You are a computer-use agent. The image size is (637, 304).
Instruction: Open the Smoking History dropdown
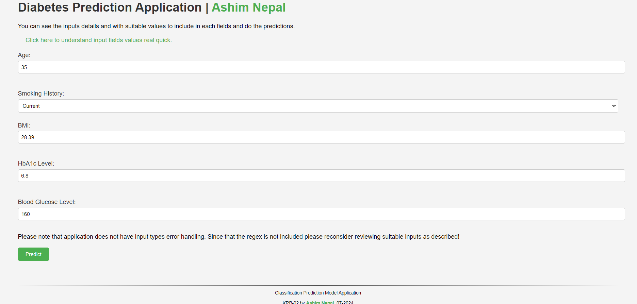[x=318, y=106]
